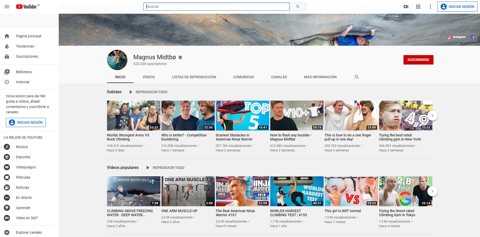Click the Subidas section heading
Image resolution: width=480 pixels, height=237 pixels.
(x=114, y=92)
